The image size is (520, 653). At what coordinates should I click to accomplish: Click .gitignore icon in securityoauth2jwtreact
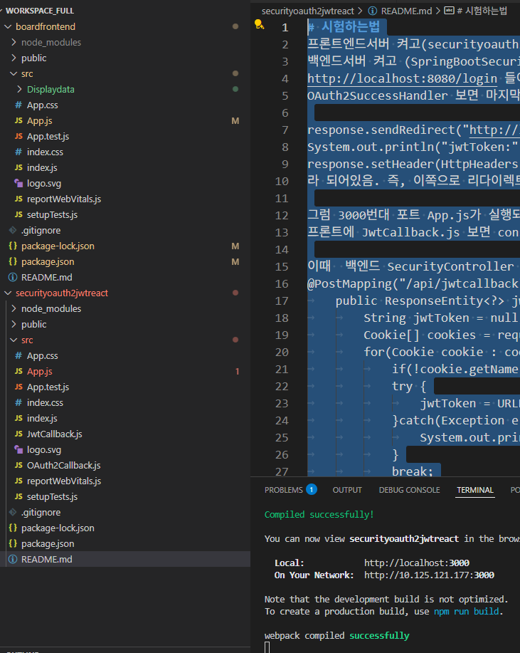13,512
